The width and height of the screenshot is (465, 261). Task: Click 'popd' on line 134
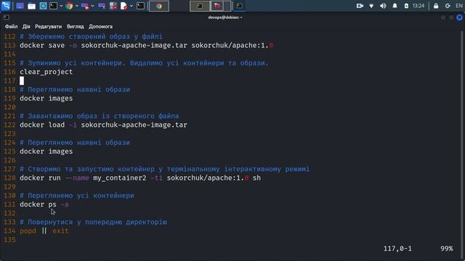(x=28, y=231)
